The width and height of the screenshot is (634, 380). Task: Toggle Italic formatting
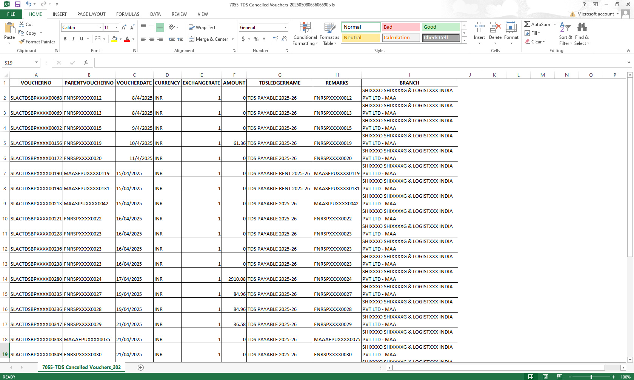coord(73,39)
